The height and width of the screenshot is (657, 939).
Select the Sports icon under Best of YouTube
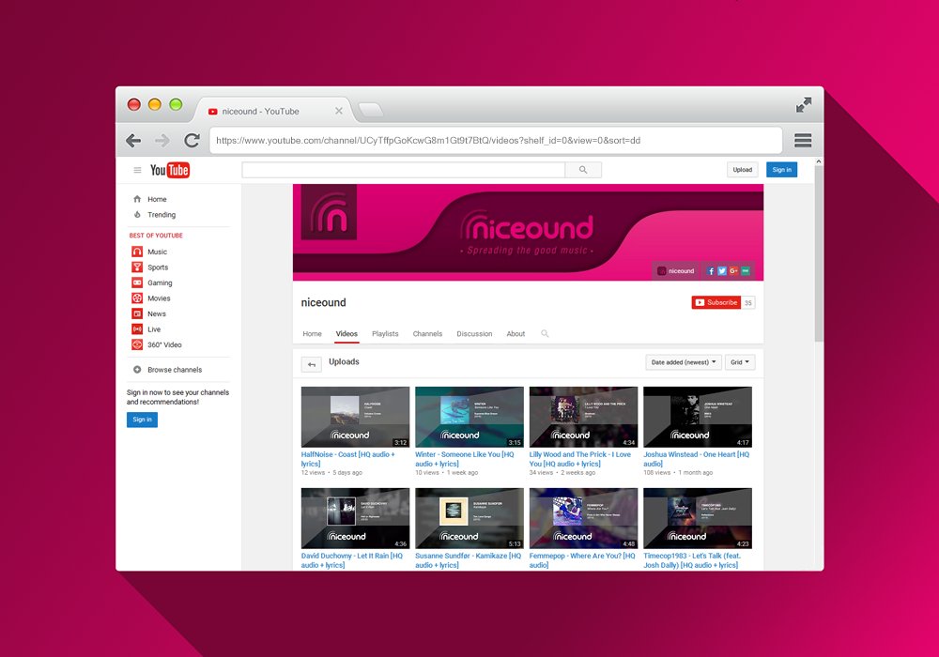tap(138, 267)
